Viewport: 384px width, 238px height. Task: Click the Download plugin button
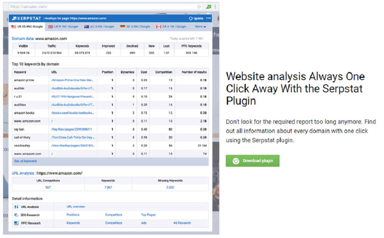point(252,161)
